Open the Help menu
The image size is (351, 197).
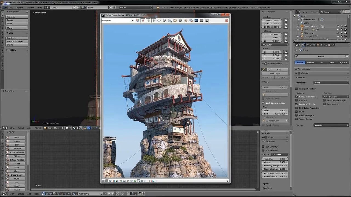[x=40, y=7]
